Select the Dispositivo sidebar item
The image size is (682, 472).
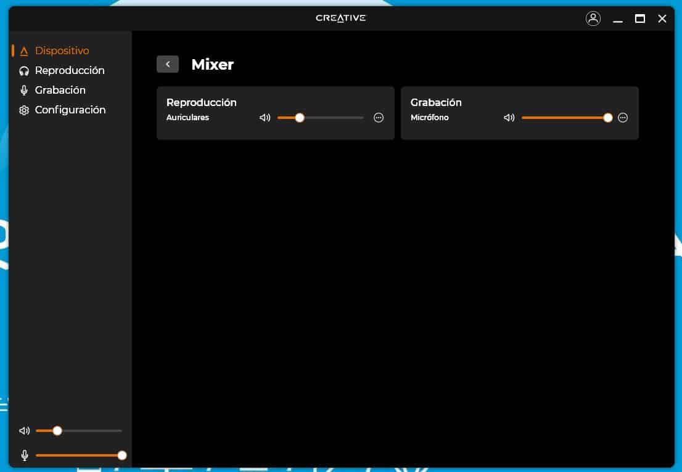click(62, 51)
